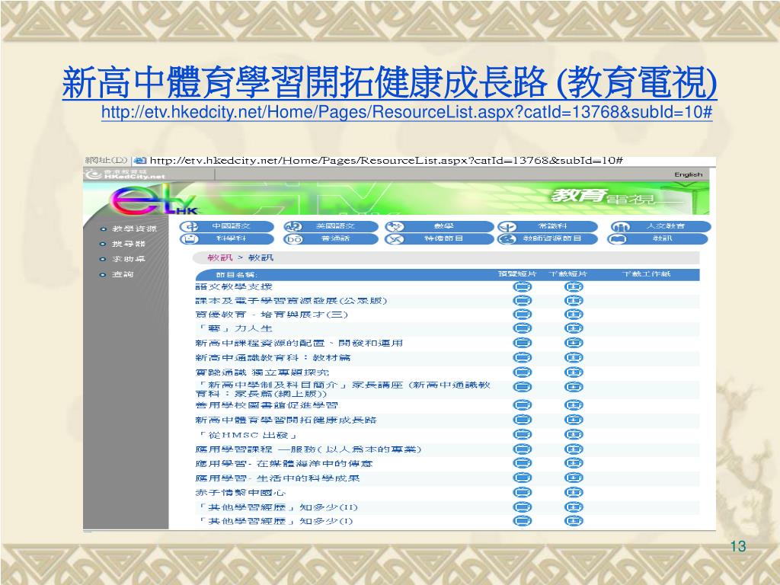780x585 pixels.
Task: Open the 中國語文 subject category
Action: (227, 226)
